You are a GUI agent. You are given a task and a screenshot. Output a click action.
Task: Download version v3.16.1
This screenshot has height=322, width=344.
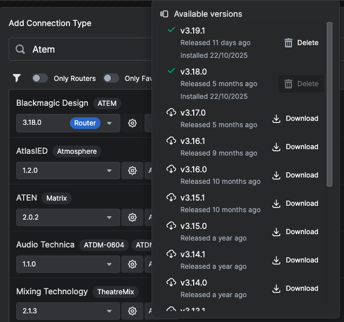pyautogui.click(x=295, y=147)
